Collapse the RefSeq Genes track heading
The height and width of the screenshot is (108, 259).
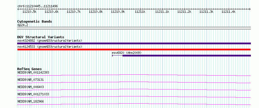[x=29, y=69]
